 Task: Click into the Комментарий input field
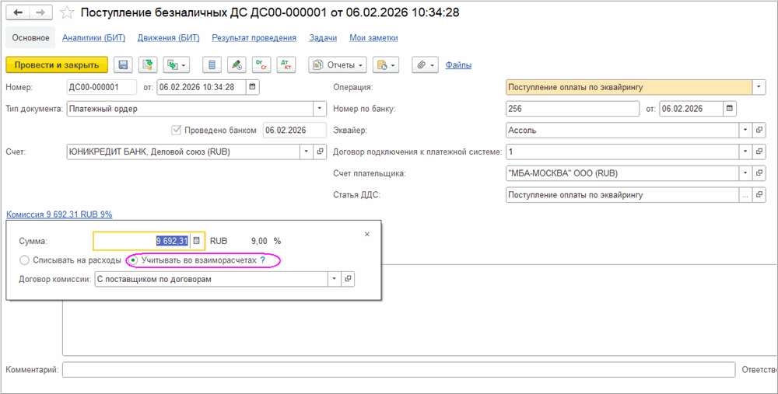398,370
